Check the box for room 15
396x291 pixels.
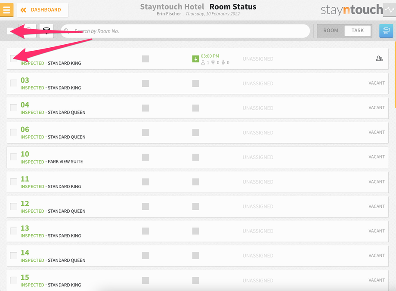[x=13, y=280]
